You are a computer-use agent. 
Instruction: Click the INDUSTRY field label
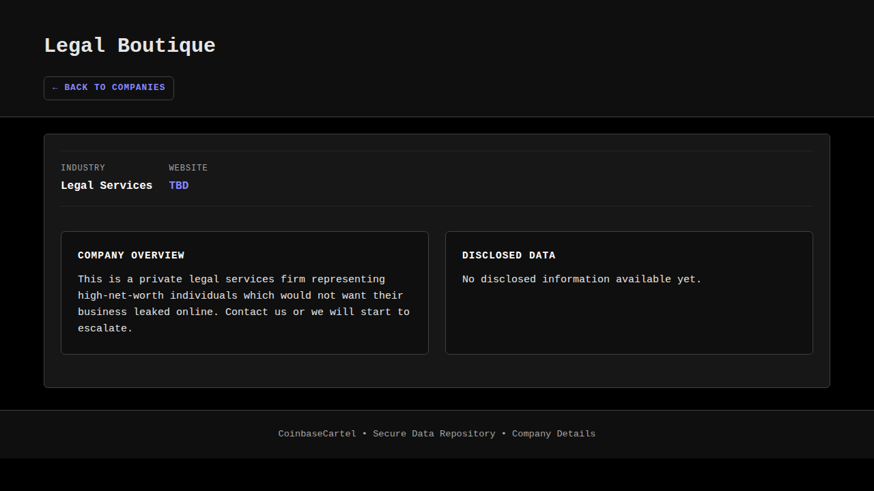click(x=83, y=168)
